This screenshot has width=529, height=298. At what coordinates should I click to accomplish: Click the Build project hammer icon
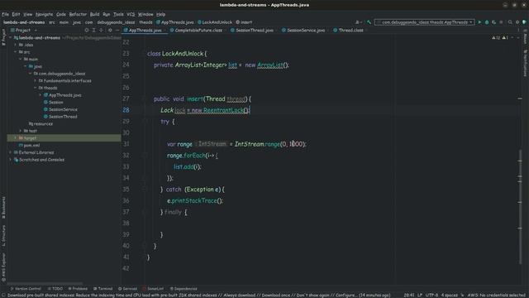click(x=369, y=22)
